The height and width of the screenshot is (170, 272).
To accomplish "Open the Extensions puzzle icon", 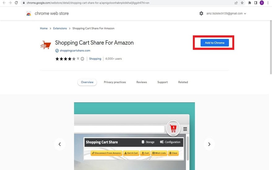I will click(250, 3).
